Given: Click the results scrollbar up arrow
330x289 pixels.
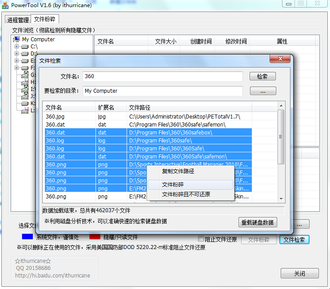Looking at the screenshot, I should (x=281, y=106).
